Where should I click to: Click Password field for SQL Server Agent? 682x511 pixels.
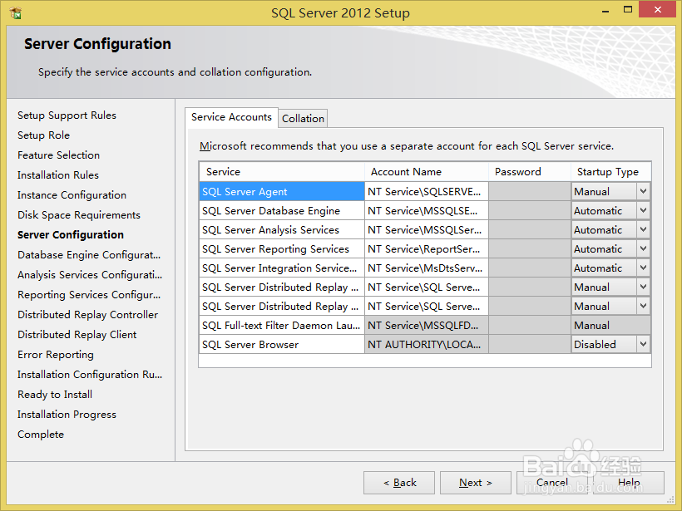pyautogui.click(x=530, y=191)
